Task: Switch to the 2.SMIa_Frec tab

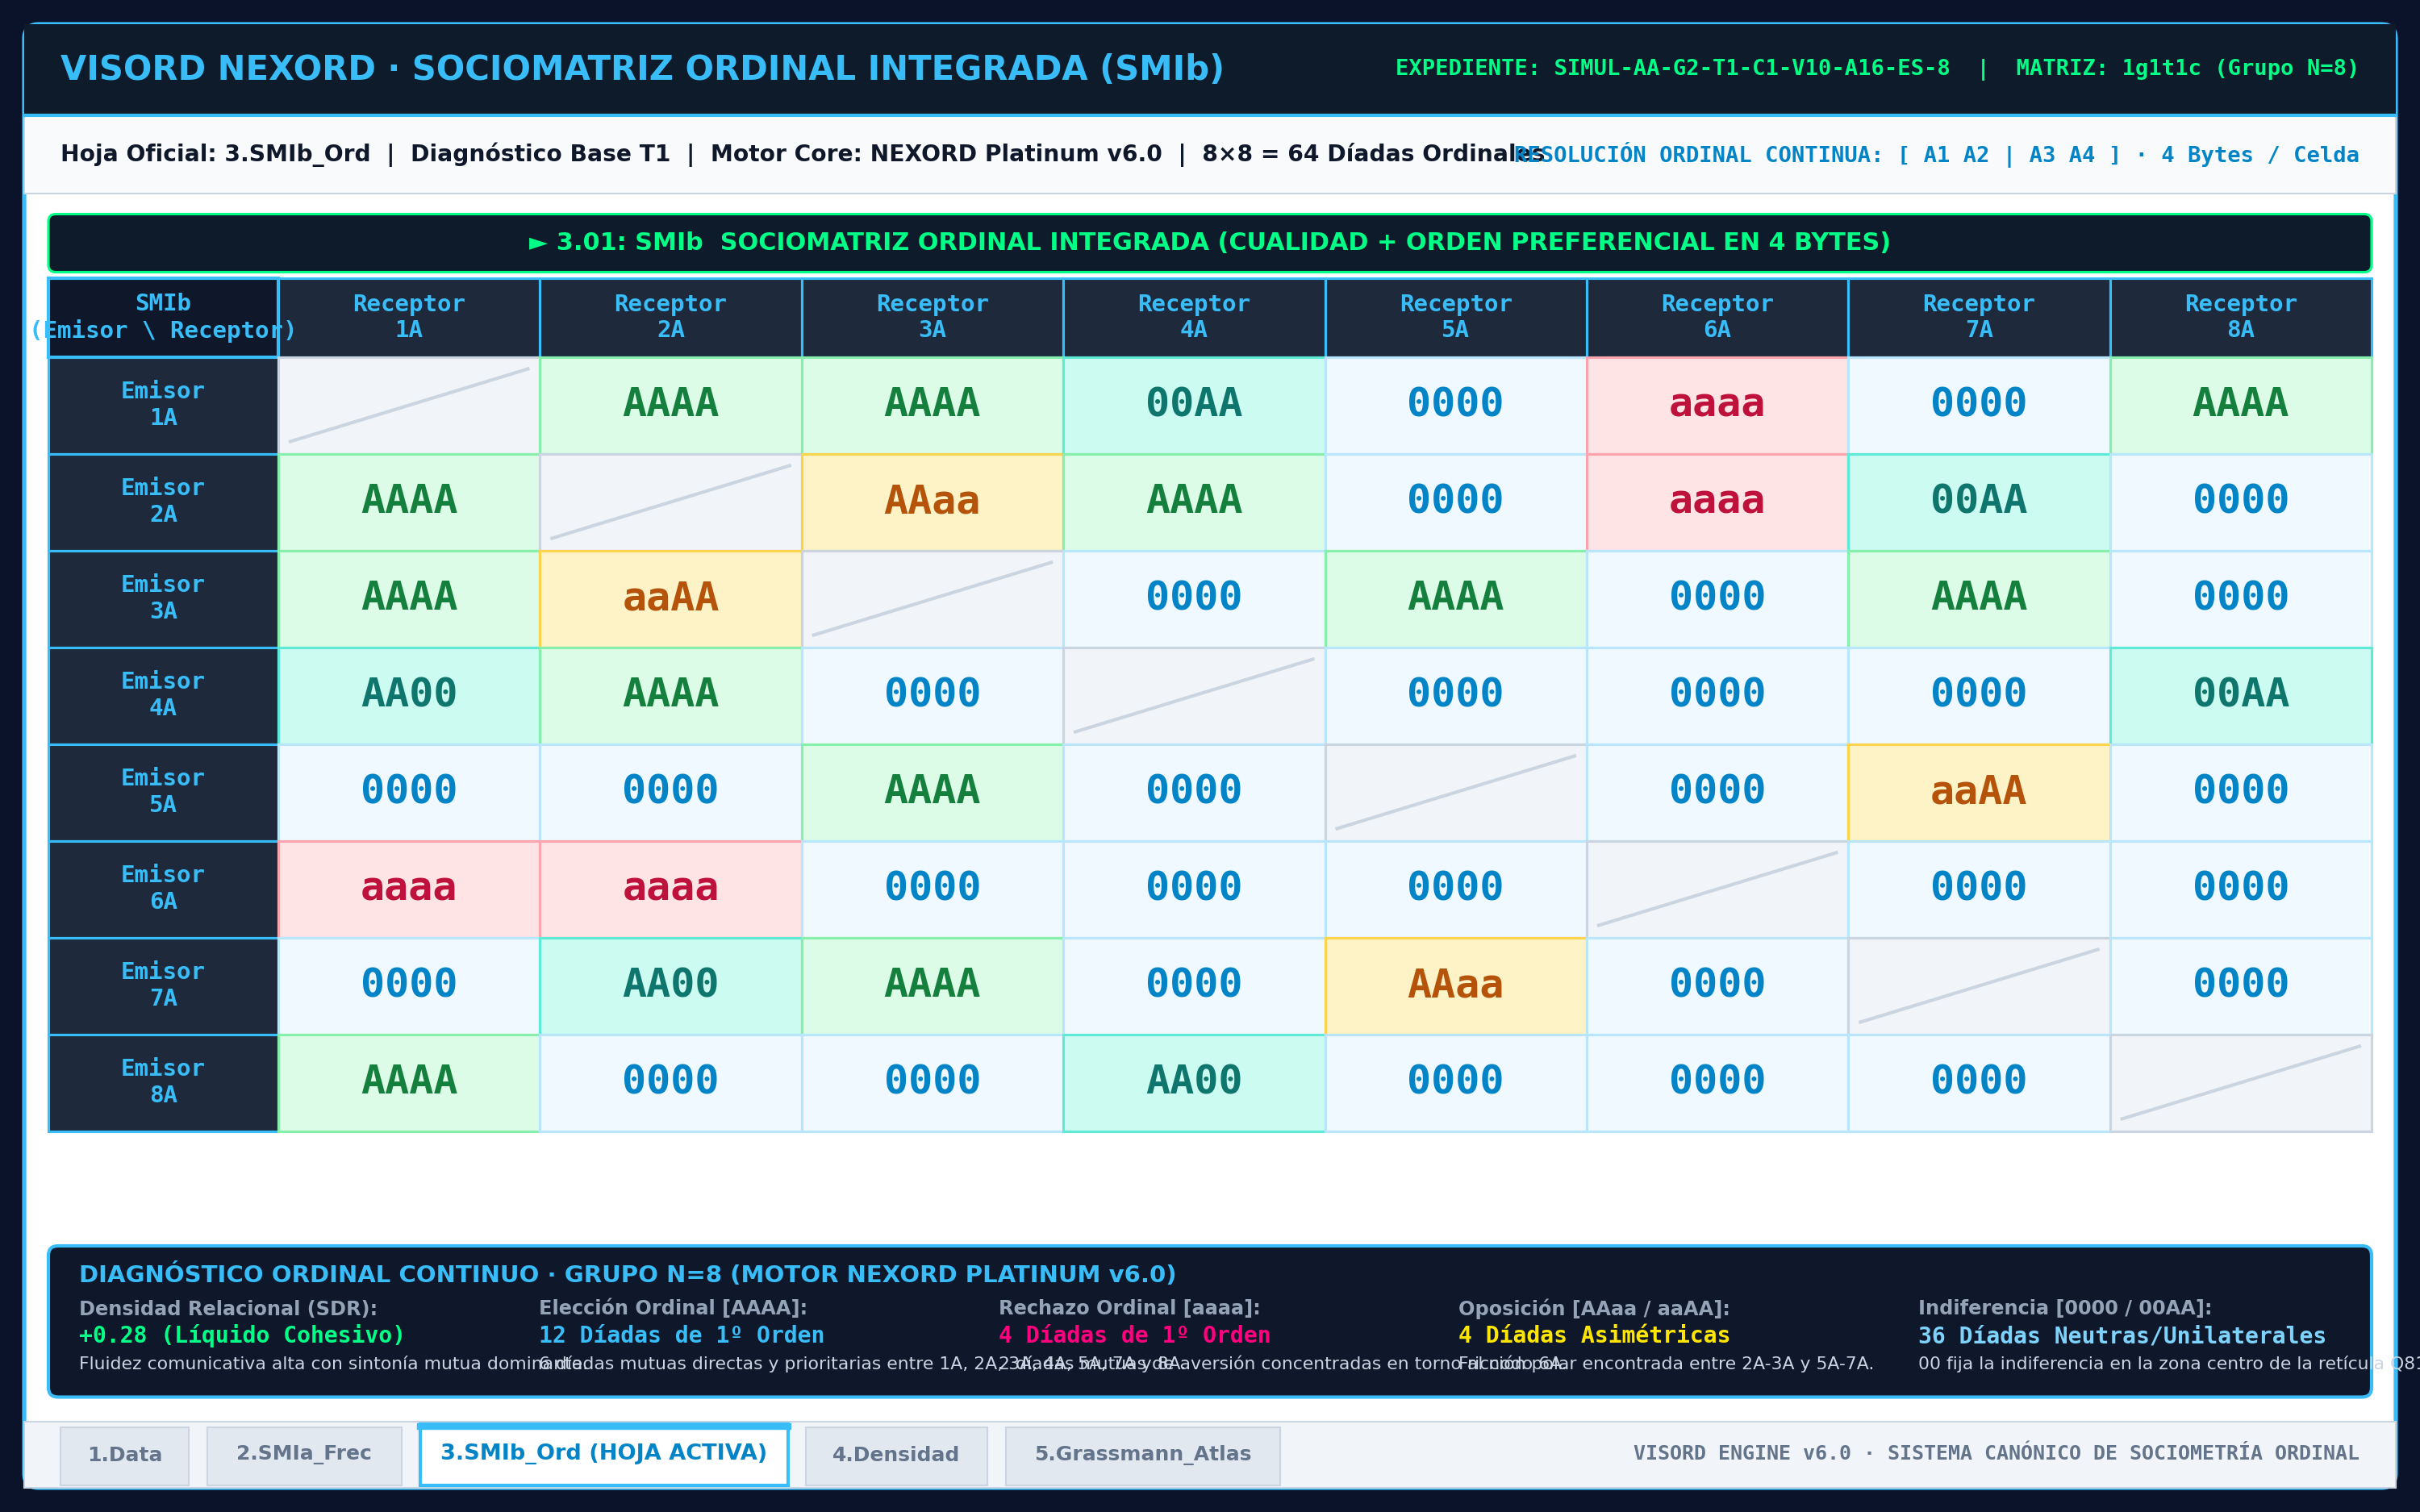Action: [x=304, y=1455]
